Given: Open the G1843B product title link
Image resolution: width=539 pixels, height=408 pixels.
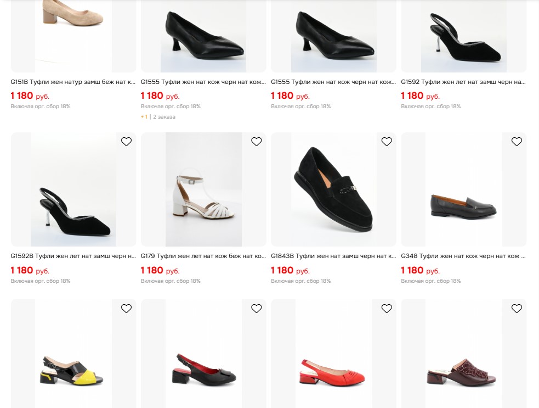Looking at the screenshot, I should point(333,256).
